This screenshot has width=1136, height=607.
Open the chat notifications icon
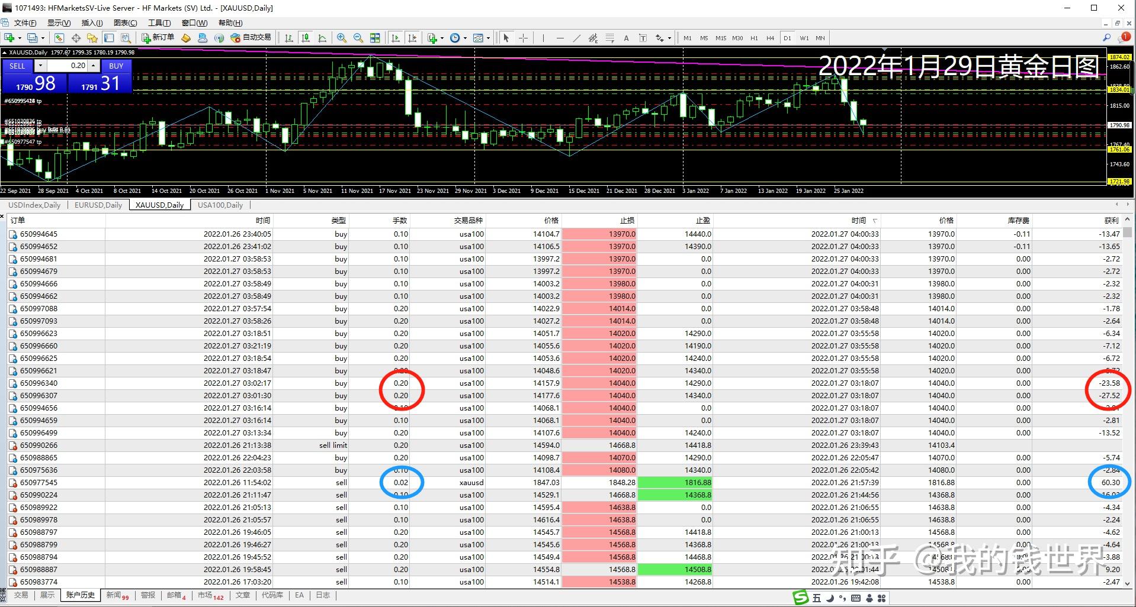[1125, 37]
